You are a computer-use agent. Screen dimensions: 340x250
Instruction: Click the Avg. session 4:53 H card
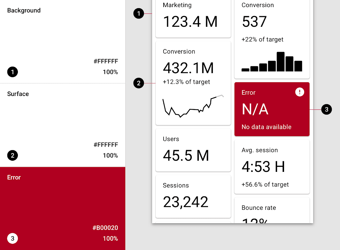pyautogui.click(x=272, y=166)
